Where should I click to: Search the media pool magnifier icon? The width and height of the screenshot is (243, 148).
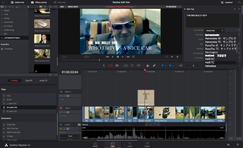tap(50, 7)
